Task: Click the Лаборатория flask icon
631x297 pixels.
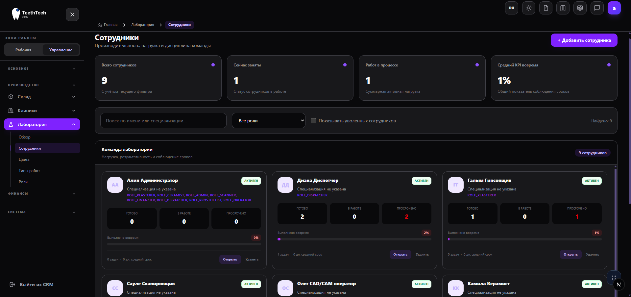Action: [x=11, y=124]
